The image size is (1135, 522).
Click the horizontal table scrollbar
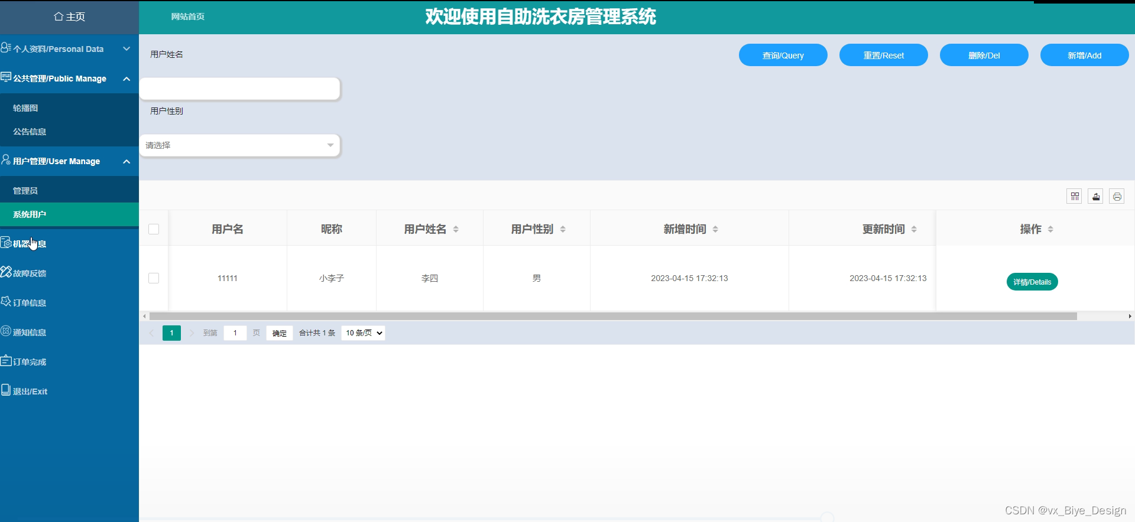point(613,317)
